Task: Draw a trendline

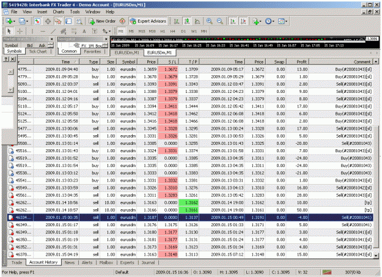Action: point(53,31)
